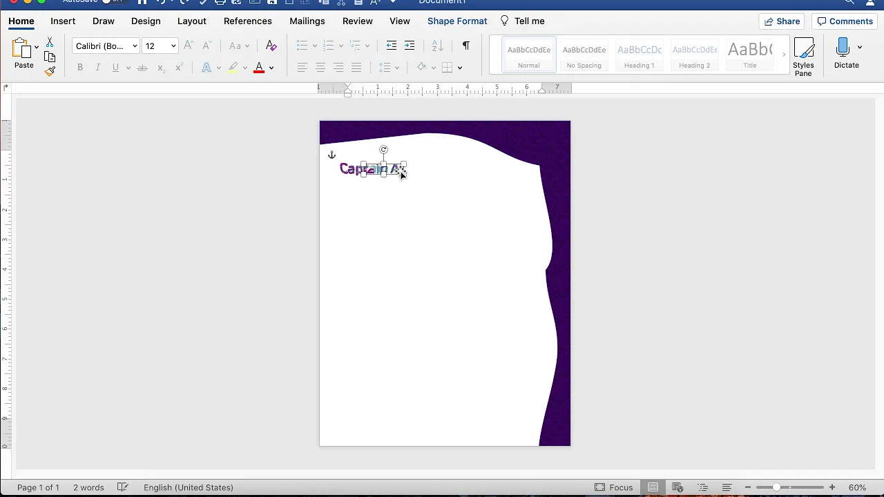The height and width of the screenshot is (497, 884).
Task: Apply No Spacing style
Action: point(584,55)
